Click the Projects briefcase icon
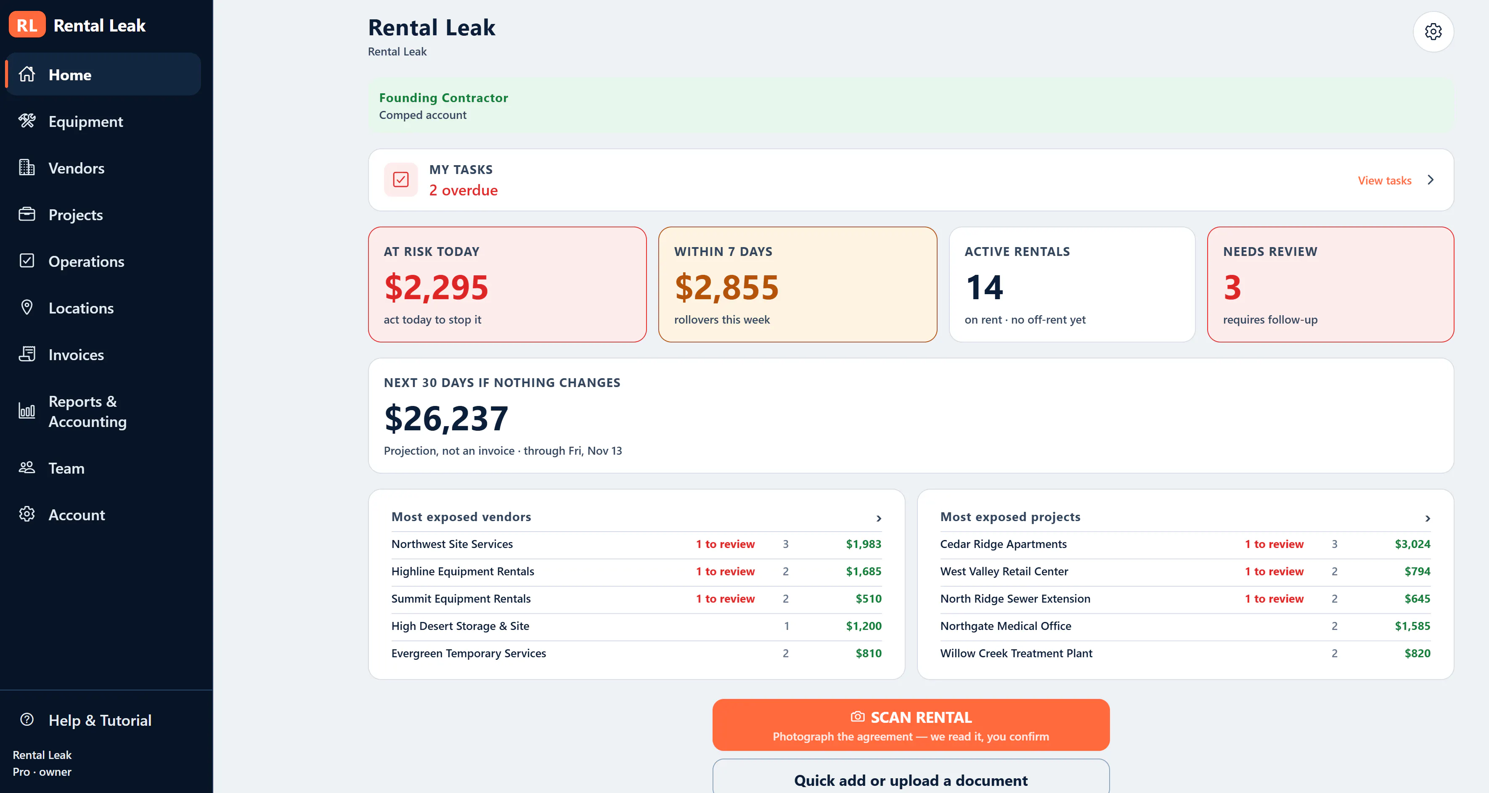 26,214
